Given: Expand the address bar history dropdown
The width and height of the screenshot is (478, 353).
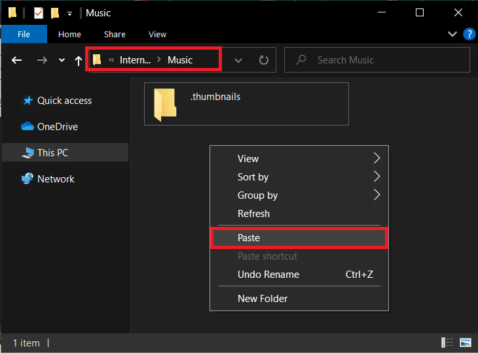Looking at the screenshot, I should (x=238, y=60).
